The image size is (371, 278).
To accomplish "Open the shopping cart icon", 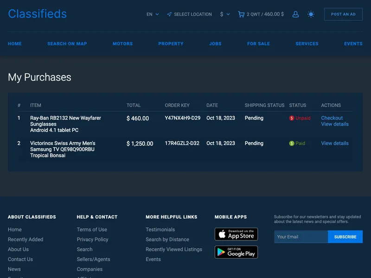I will click(x=241, y=14).
